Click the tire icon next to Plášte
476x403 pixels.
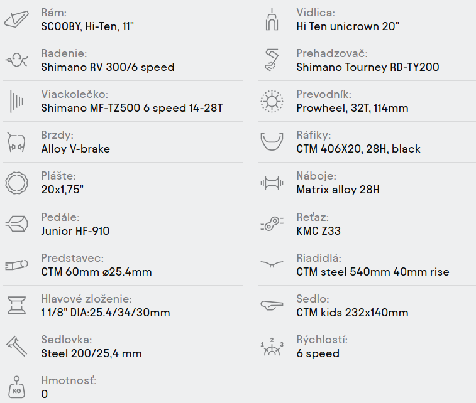pyautogui.click(x=17, y=183)
